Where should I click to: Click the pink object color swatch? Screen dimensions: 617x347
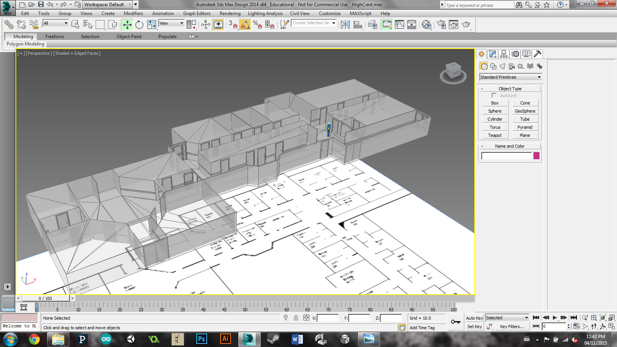536,156
